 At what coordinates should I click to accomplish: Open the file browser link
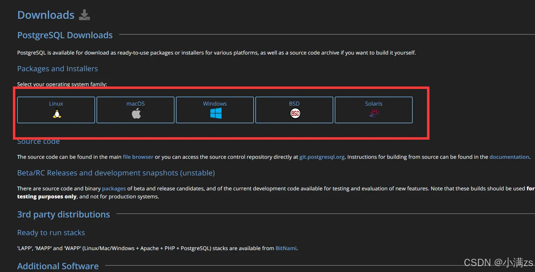(x=138, y=157)
